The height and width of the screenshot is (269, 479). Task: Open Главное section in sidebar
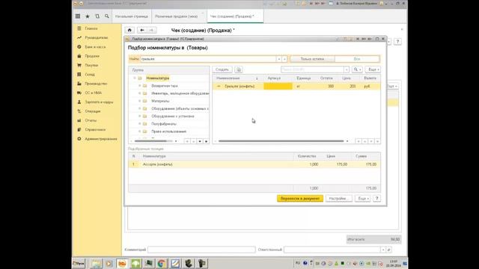pos(91,28)
